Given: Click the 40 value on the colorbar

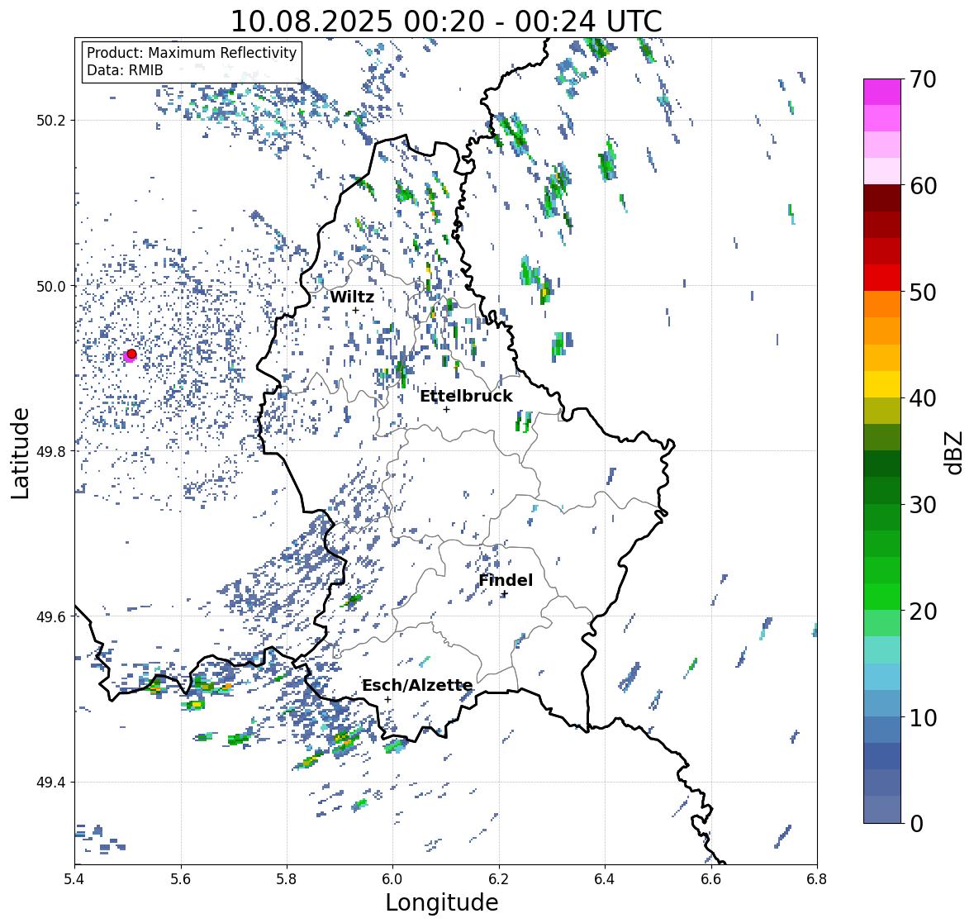Looking at the screenshot, I should (x=923, y=398).
